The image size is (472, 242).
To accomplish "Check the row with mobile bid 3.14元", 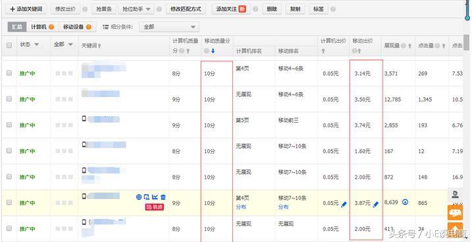I will click(9, 73).
